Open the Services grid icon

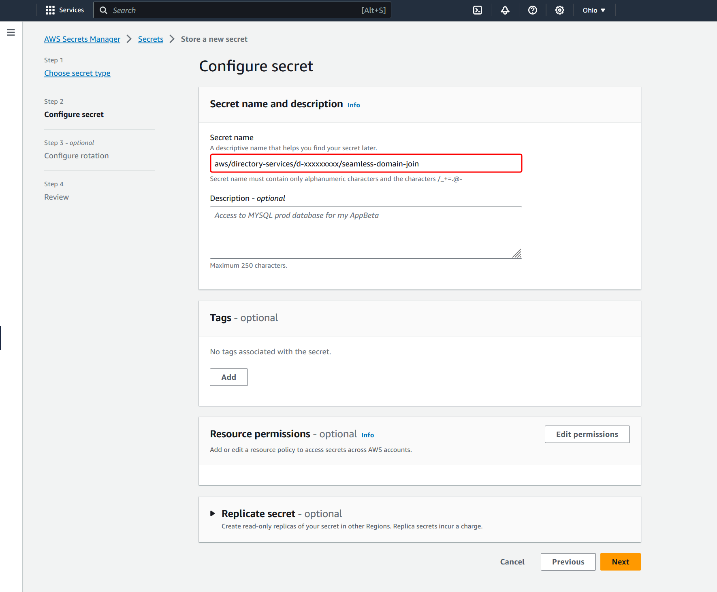(x=50, y=10)
